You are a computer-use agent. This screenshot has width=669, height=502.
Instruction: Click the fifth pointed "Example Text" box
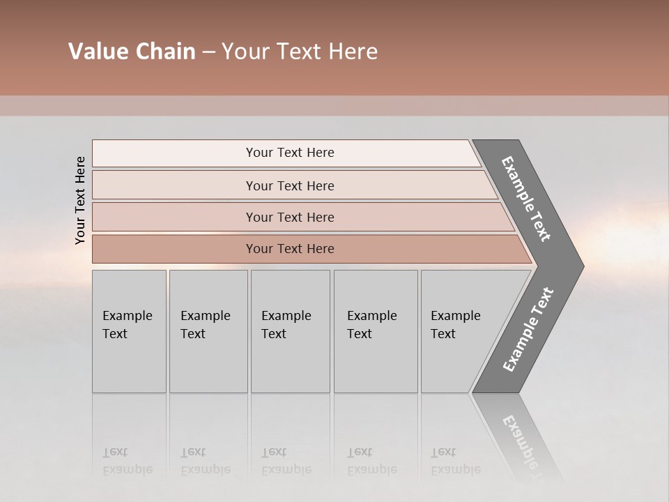(x=460, y=331)
